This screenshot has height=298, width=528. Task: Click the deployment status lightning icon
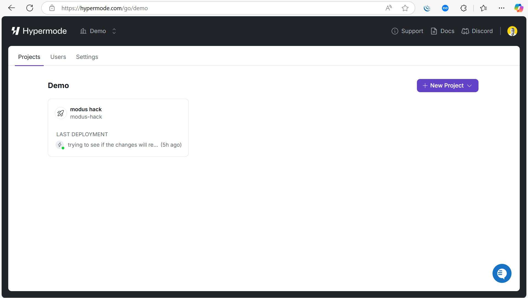60,145
